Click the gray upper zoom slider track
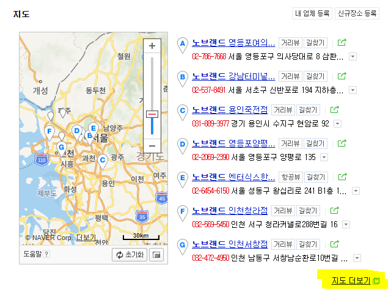The height and width of the screenshot is (295, 391). point(152,84)
